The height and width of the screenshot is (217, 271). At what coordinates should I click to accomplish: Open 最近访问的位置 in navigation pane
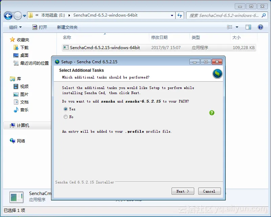tap(31, 63)
